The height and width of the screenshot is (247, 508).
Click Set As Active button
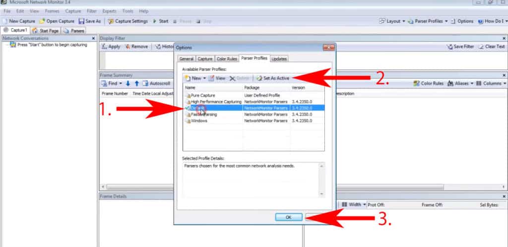coord(273,78)
